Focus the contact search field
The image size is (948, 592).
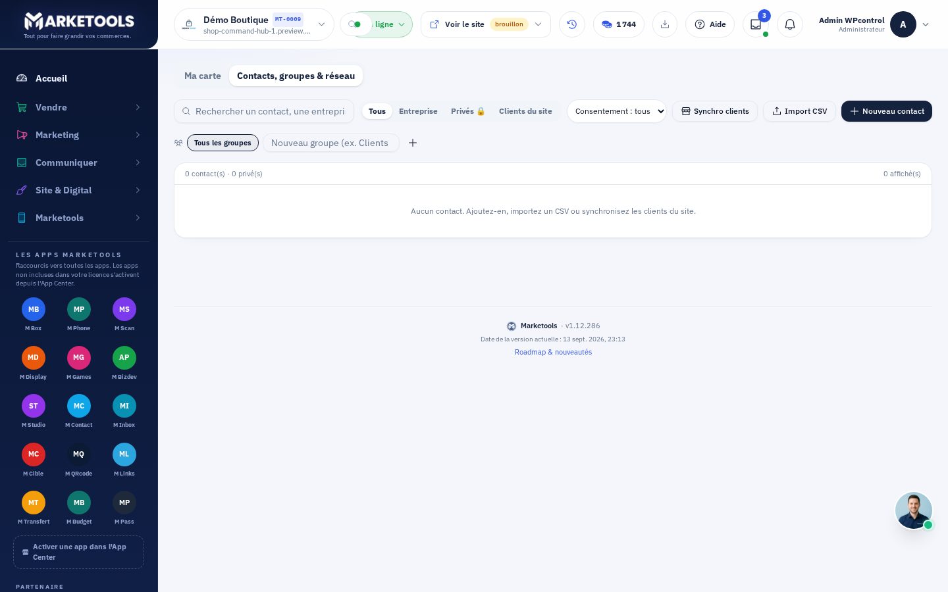point(264,111)
